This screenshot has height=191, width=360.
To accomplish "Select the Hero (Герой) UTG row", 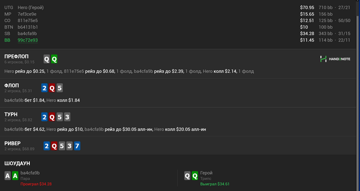I will (177, 8).
